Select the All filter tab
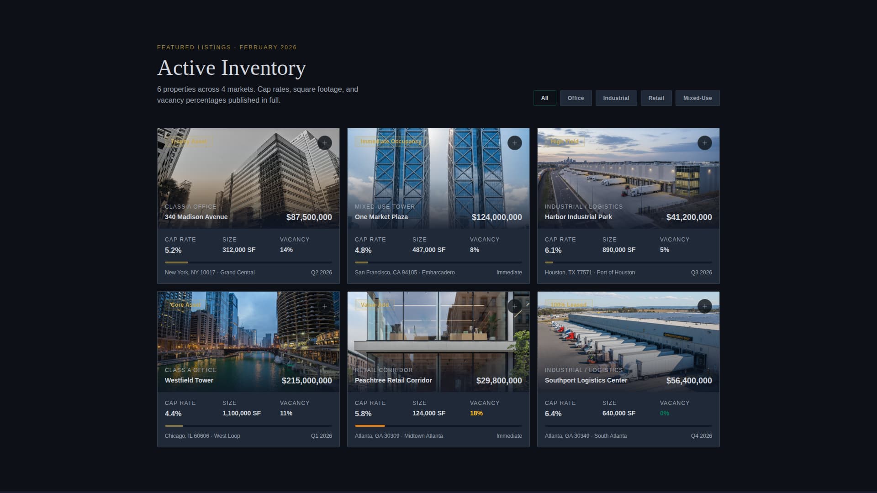Image resolution: width=877 pixels, height=493 pixels. [x=544, y=98]
